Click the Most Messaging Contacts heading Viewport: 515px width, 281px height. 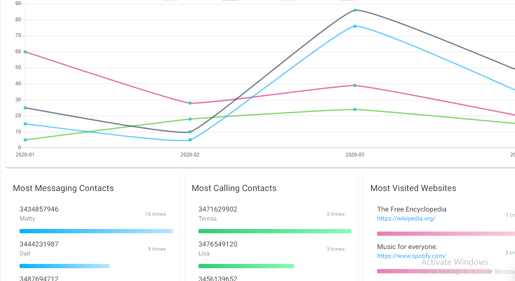[x=63, y=188]
